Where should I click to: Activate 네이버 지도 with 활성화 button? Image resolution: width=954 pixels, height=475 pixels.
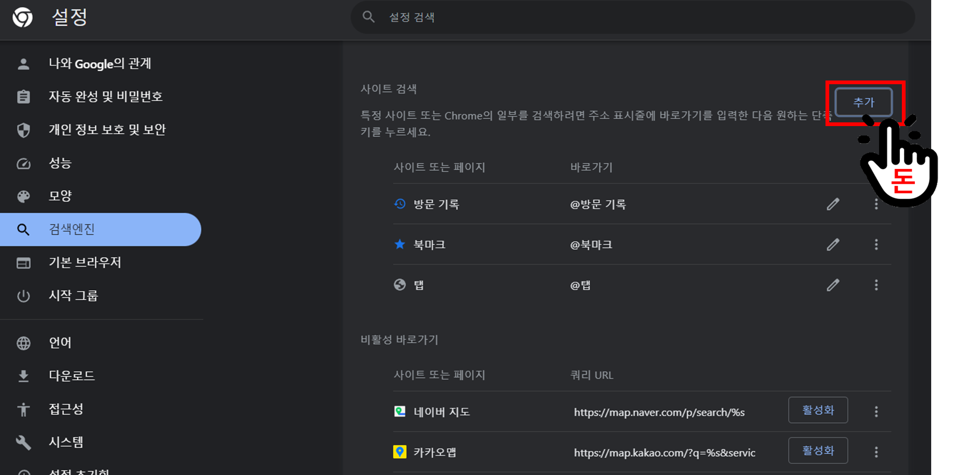[818, 410]
